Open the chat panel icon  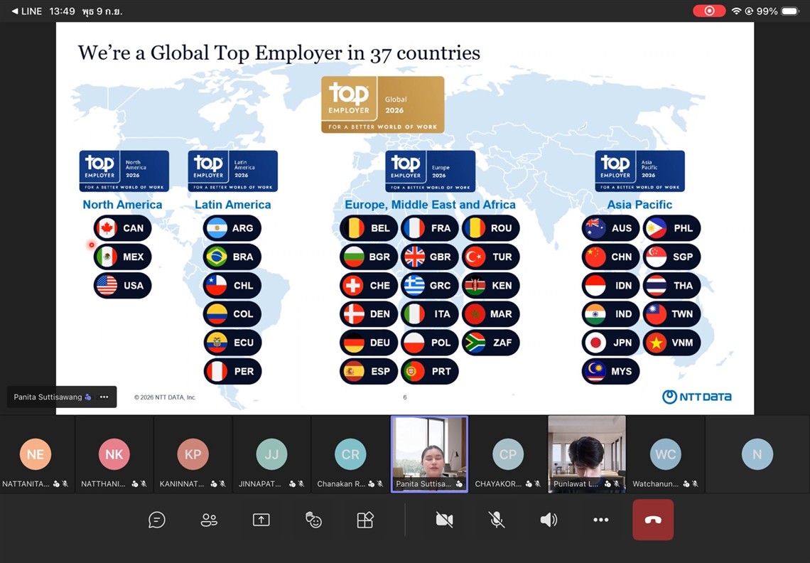click(x=156, y=520)
